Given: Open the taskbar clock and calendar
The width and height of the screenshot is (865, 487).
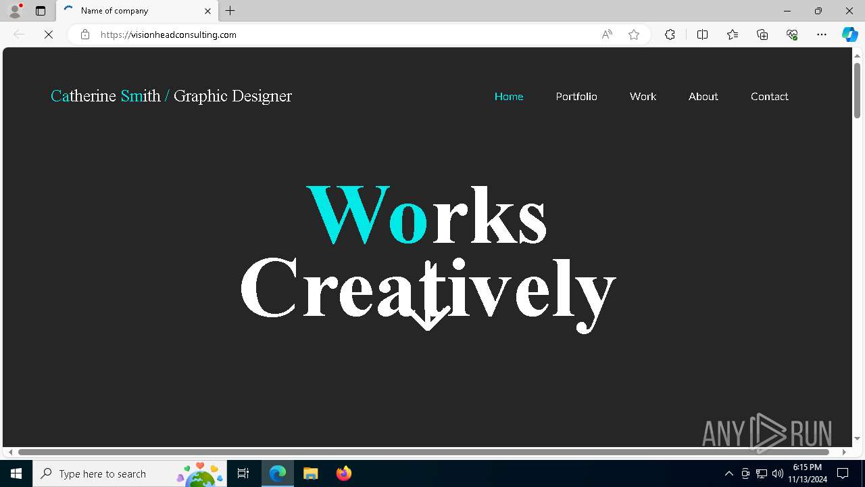Looking at the screenshot, I should pyautogui.click(x=808, y=473).
